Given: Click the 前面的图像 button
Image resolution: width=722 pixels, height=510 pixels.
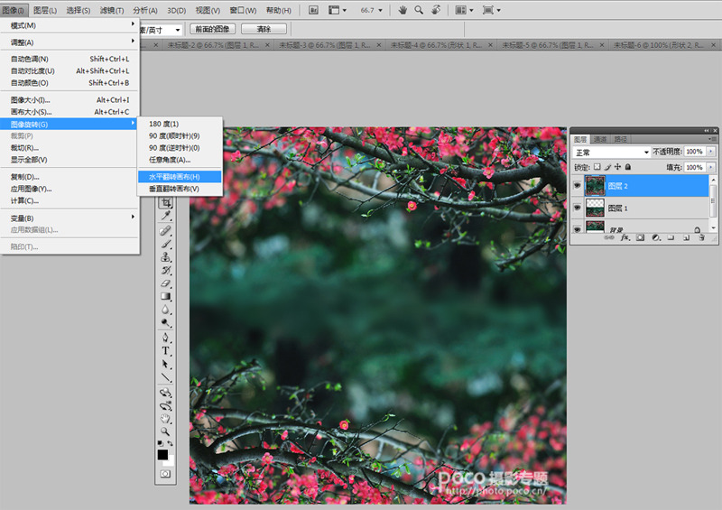Looking at the screenshot, I should click(x=213, y=29).
